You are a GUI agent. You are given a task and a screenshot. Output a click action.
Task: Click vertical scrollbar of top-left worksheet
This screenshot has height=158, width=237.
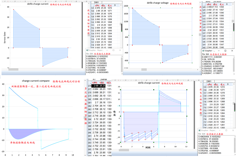[121, 27]
